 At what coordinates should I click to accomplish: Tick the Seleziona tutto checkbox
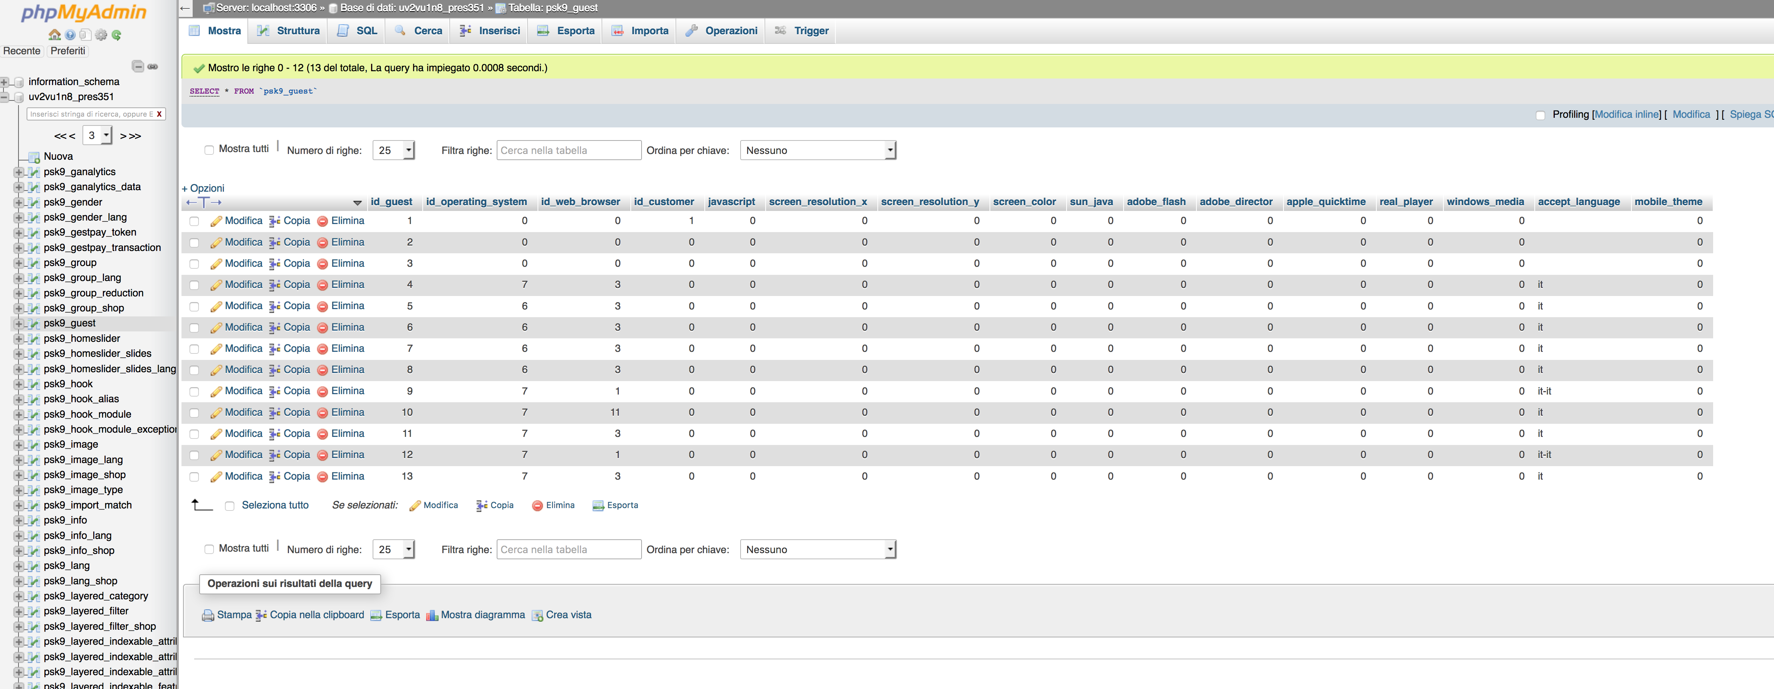tap(229, 506)
